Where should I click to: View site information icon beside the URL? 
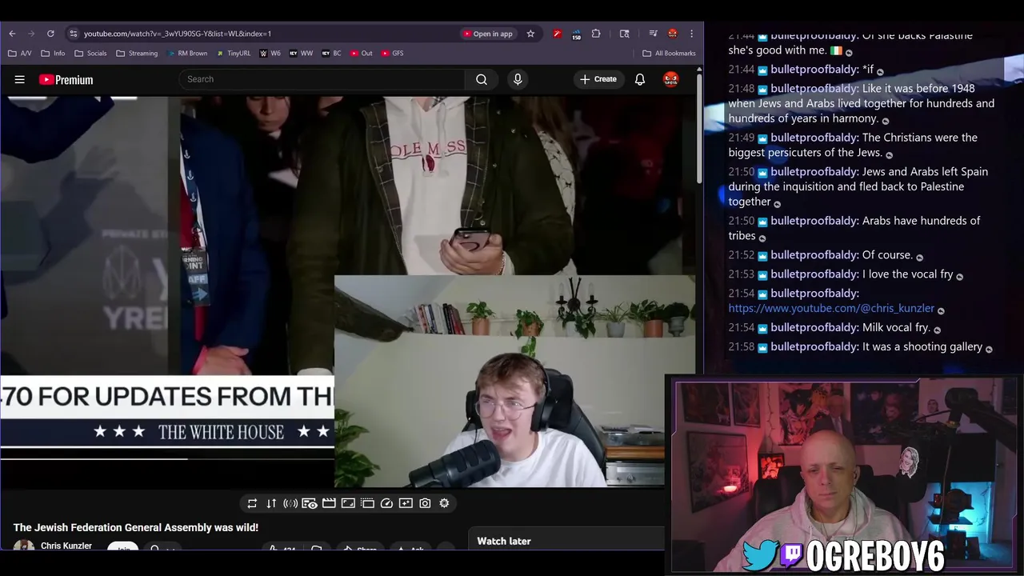74,34
